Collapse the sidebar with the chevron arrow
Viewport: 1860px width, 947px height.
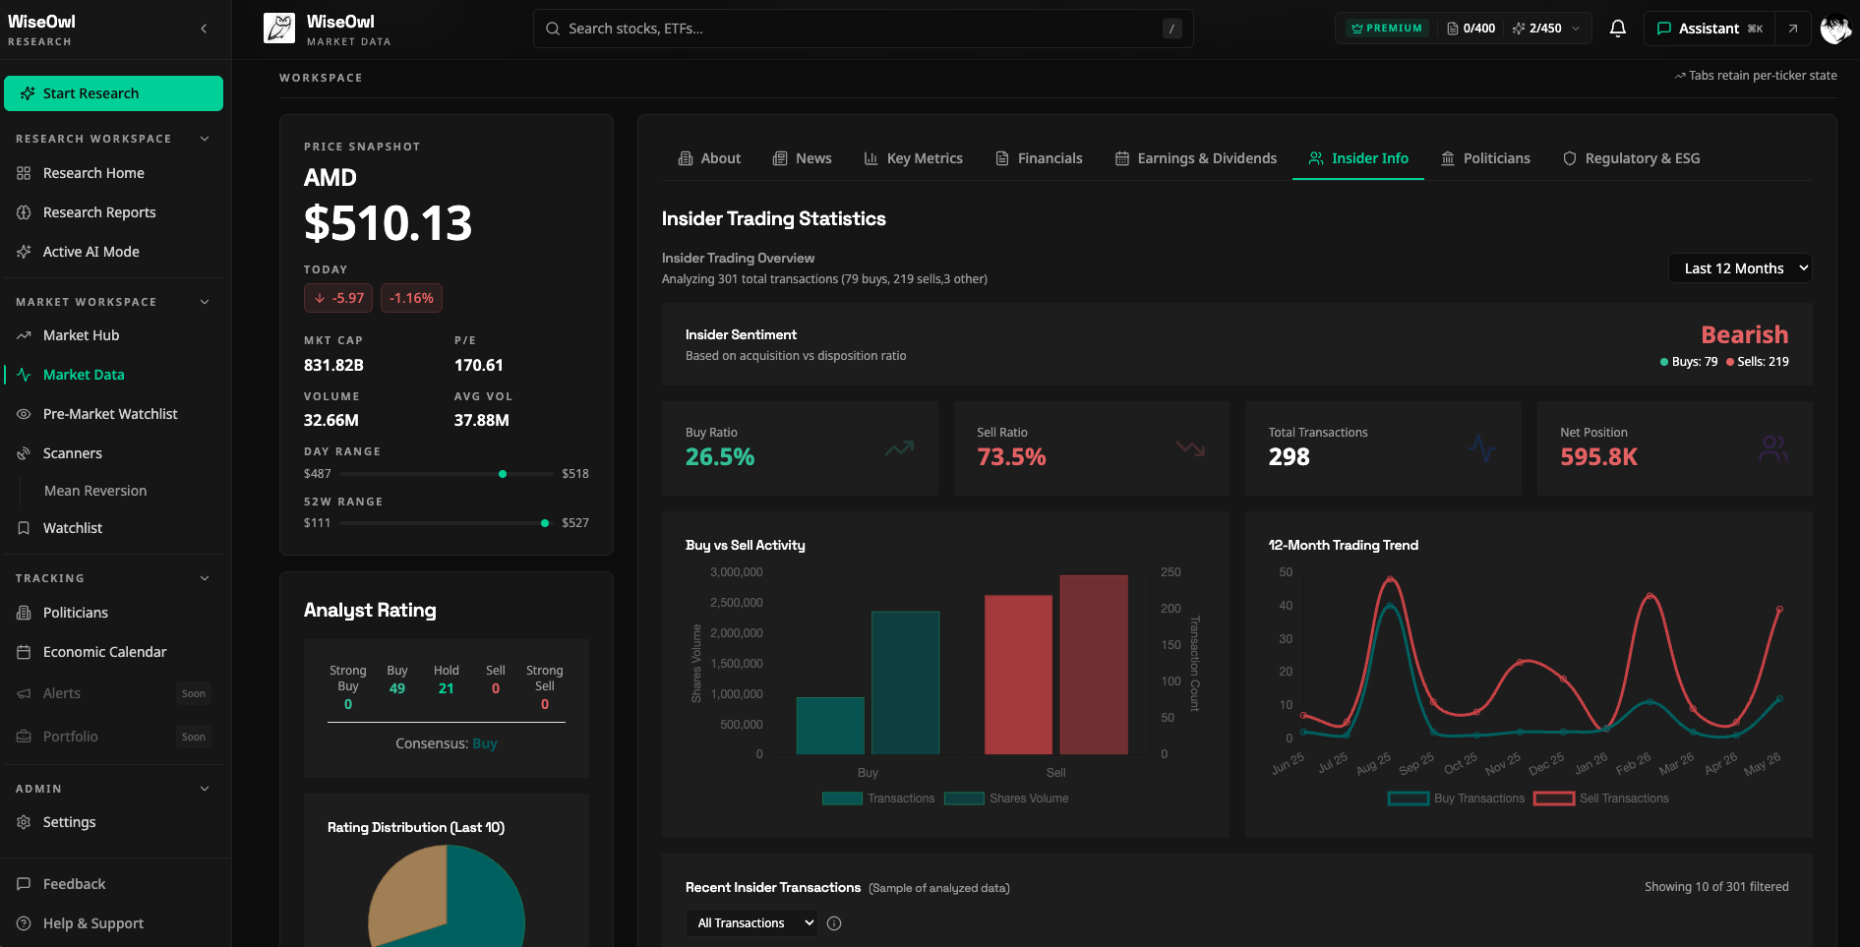click(204, 29)
